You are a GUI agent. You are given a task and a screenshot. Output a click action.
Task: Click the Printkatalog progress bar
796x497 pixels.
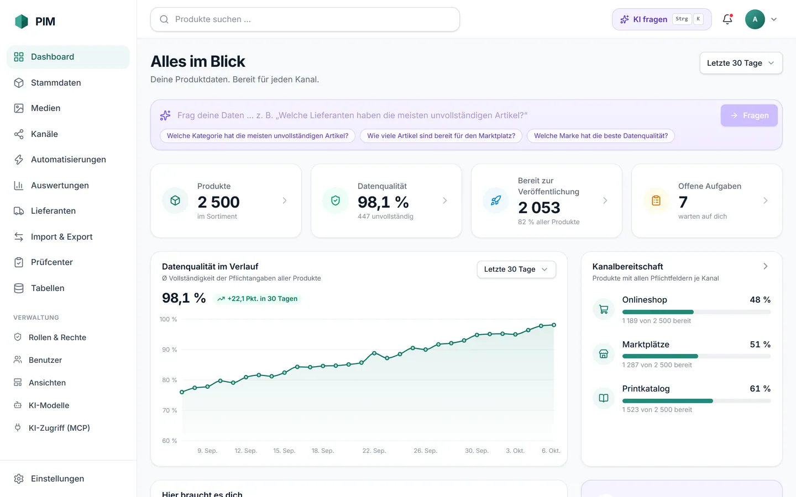[696, 401]
